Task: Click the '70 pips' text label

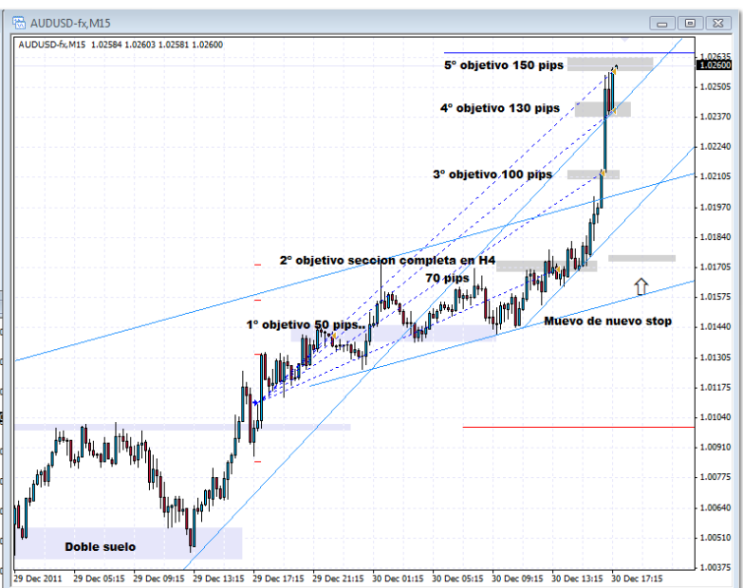Action: coord(447,278)
